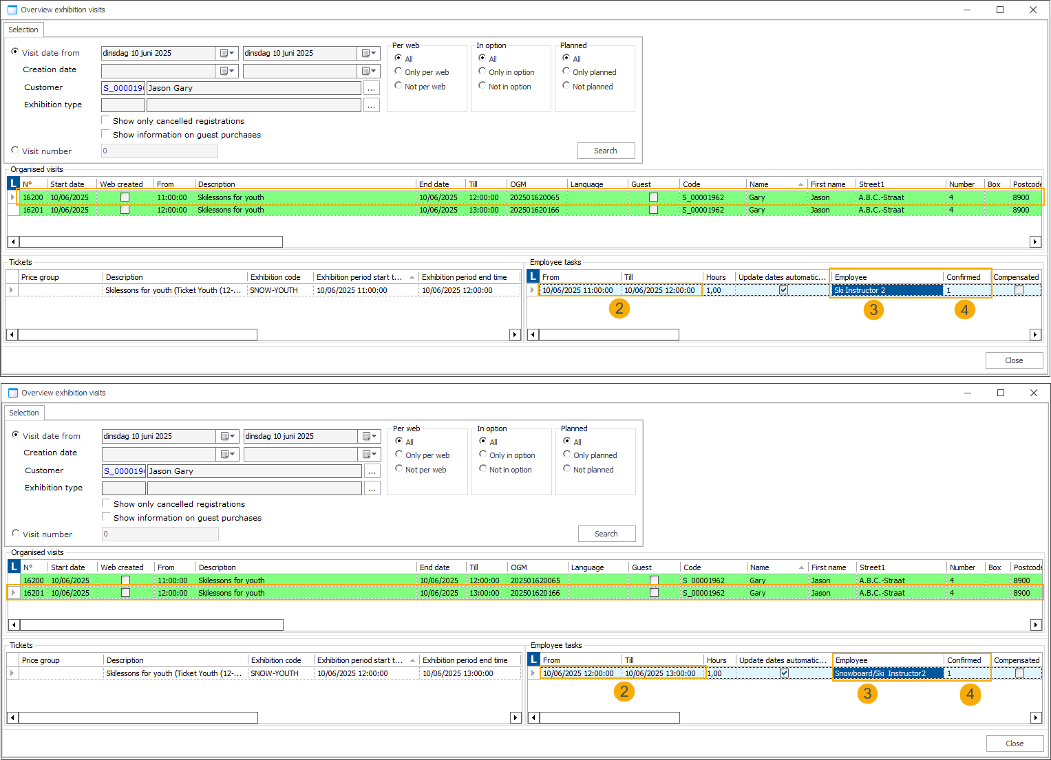This screenshot has width=1051, height=760.
Task: Open Customer lookup ellipsis button in top window
Action: tap(371, 88)
